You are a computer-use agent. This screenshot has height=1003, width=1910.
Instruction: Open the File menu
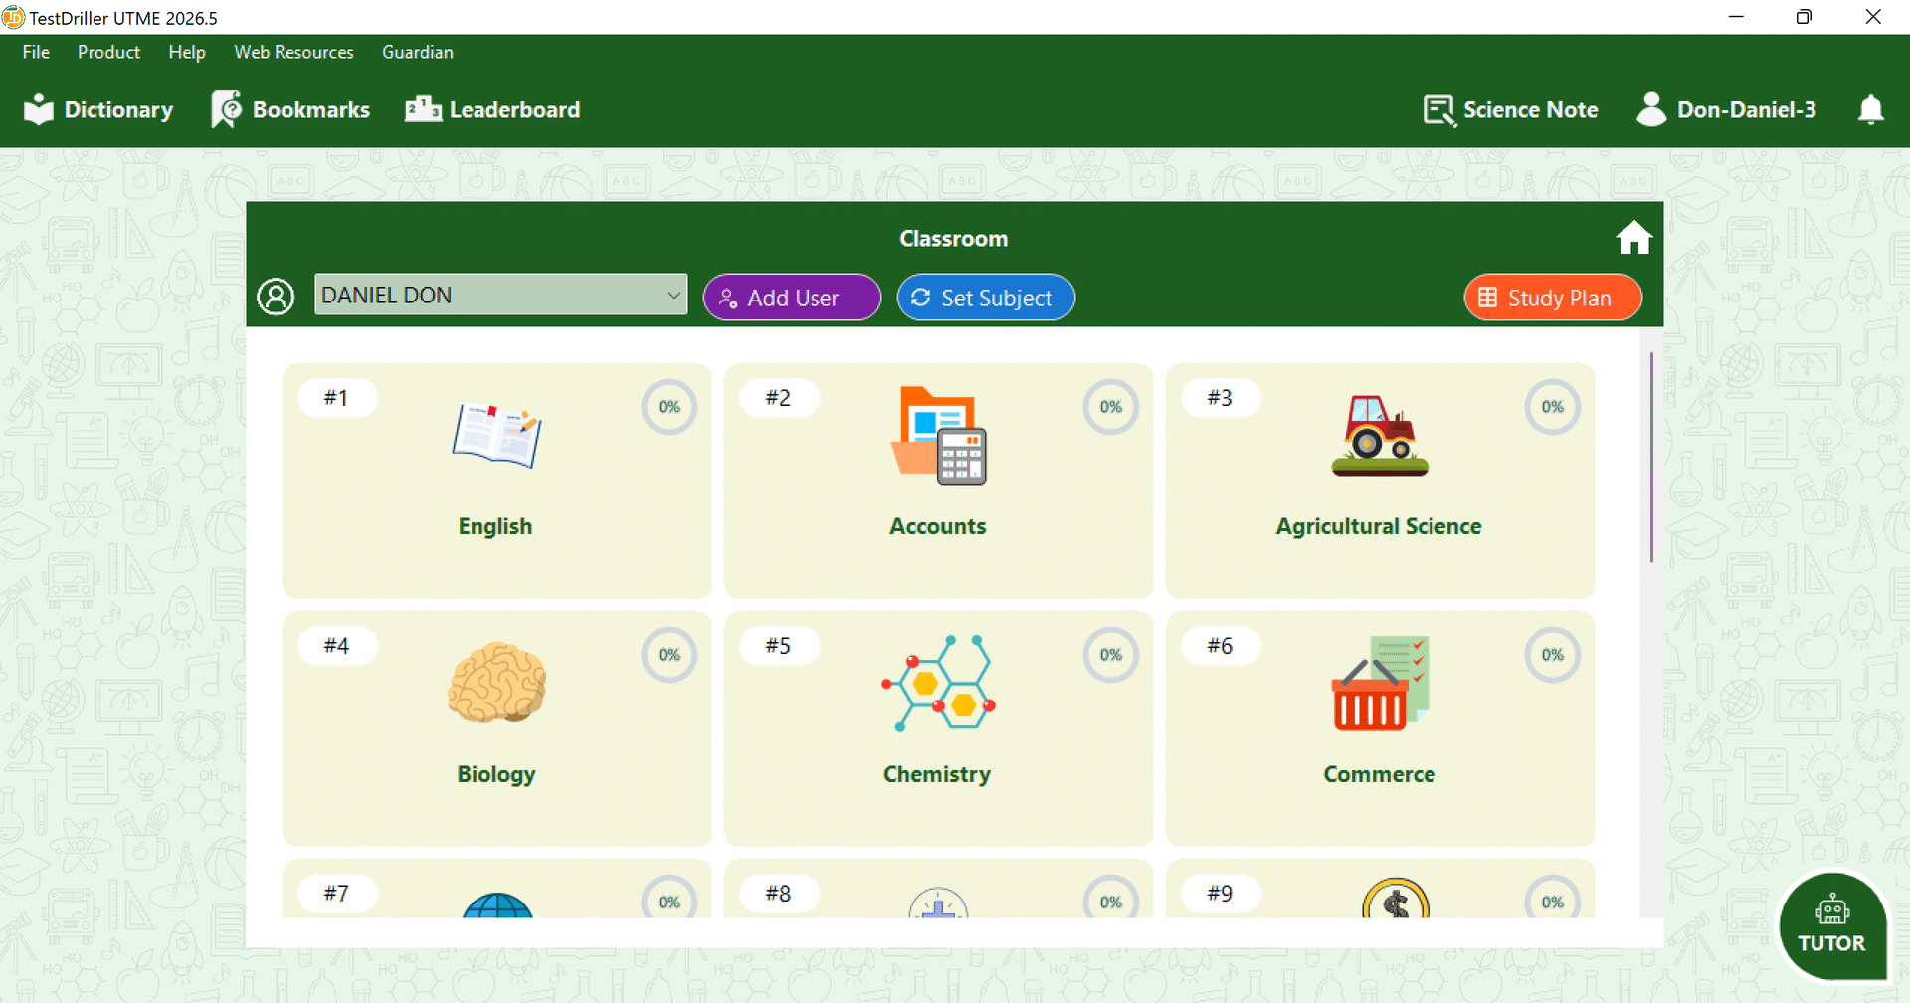[36, 52]
